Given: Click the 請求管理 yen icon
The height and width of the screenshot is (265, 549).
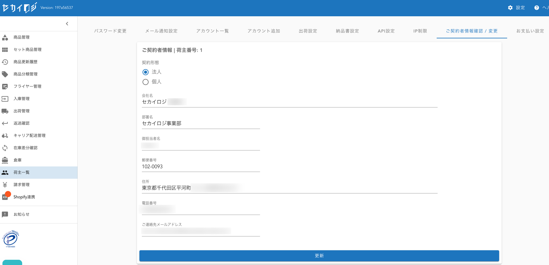Looking at the screenshot, I should click(x=5, y=185).
